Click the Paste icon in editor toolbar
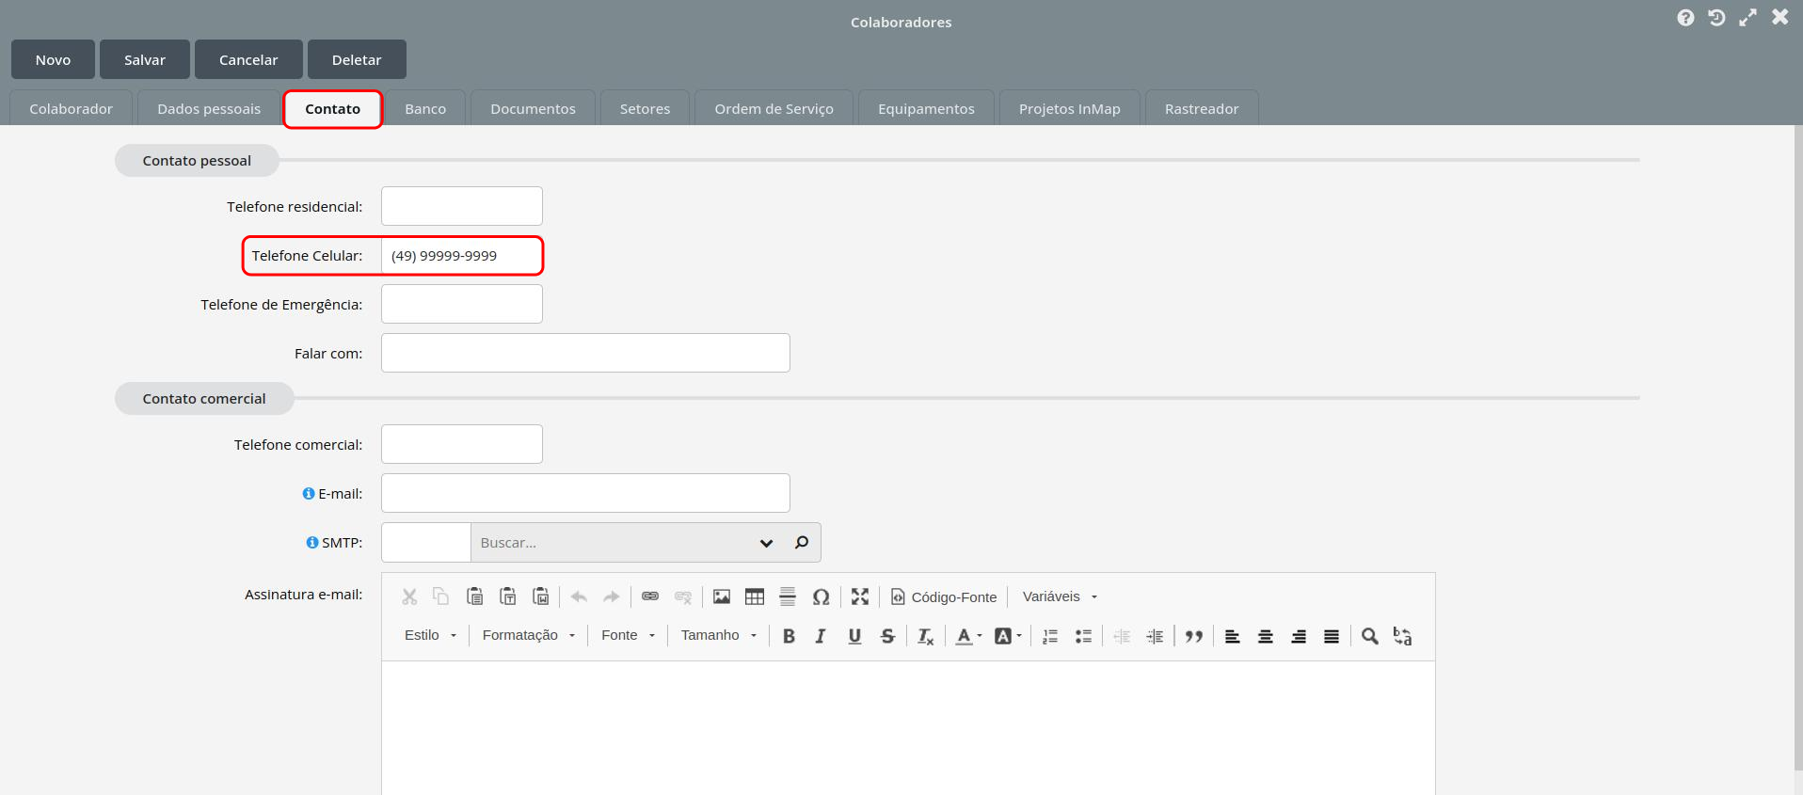1803x795 pixels. (475, 596)
